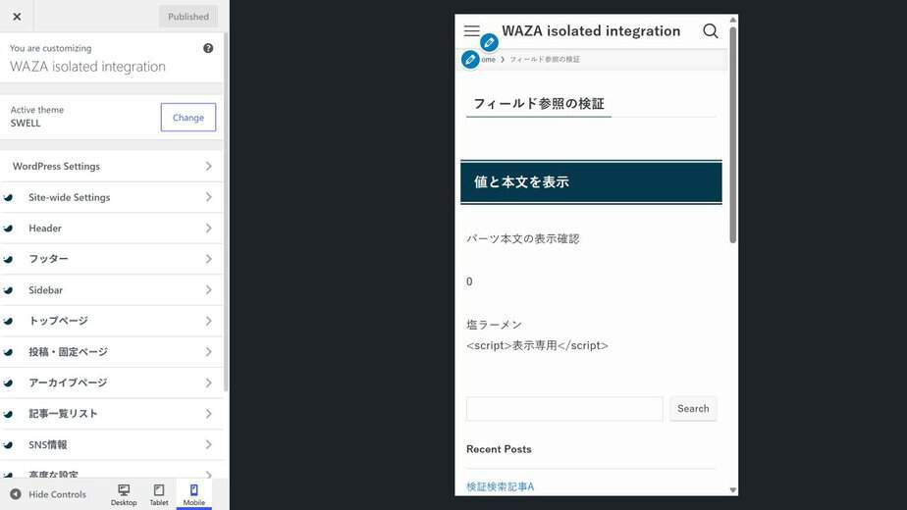The height and width of the screenshot is (510, 907).
Task: Open the hamburger menu in preview
Action: click(x=471, y=30)
